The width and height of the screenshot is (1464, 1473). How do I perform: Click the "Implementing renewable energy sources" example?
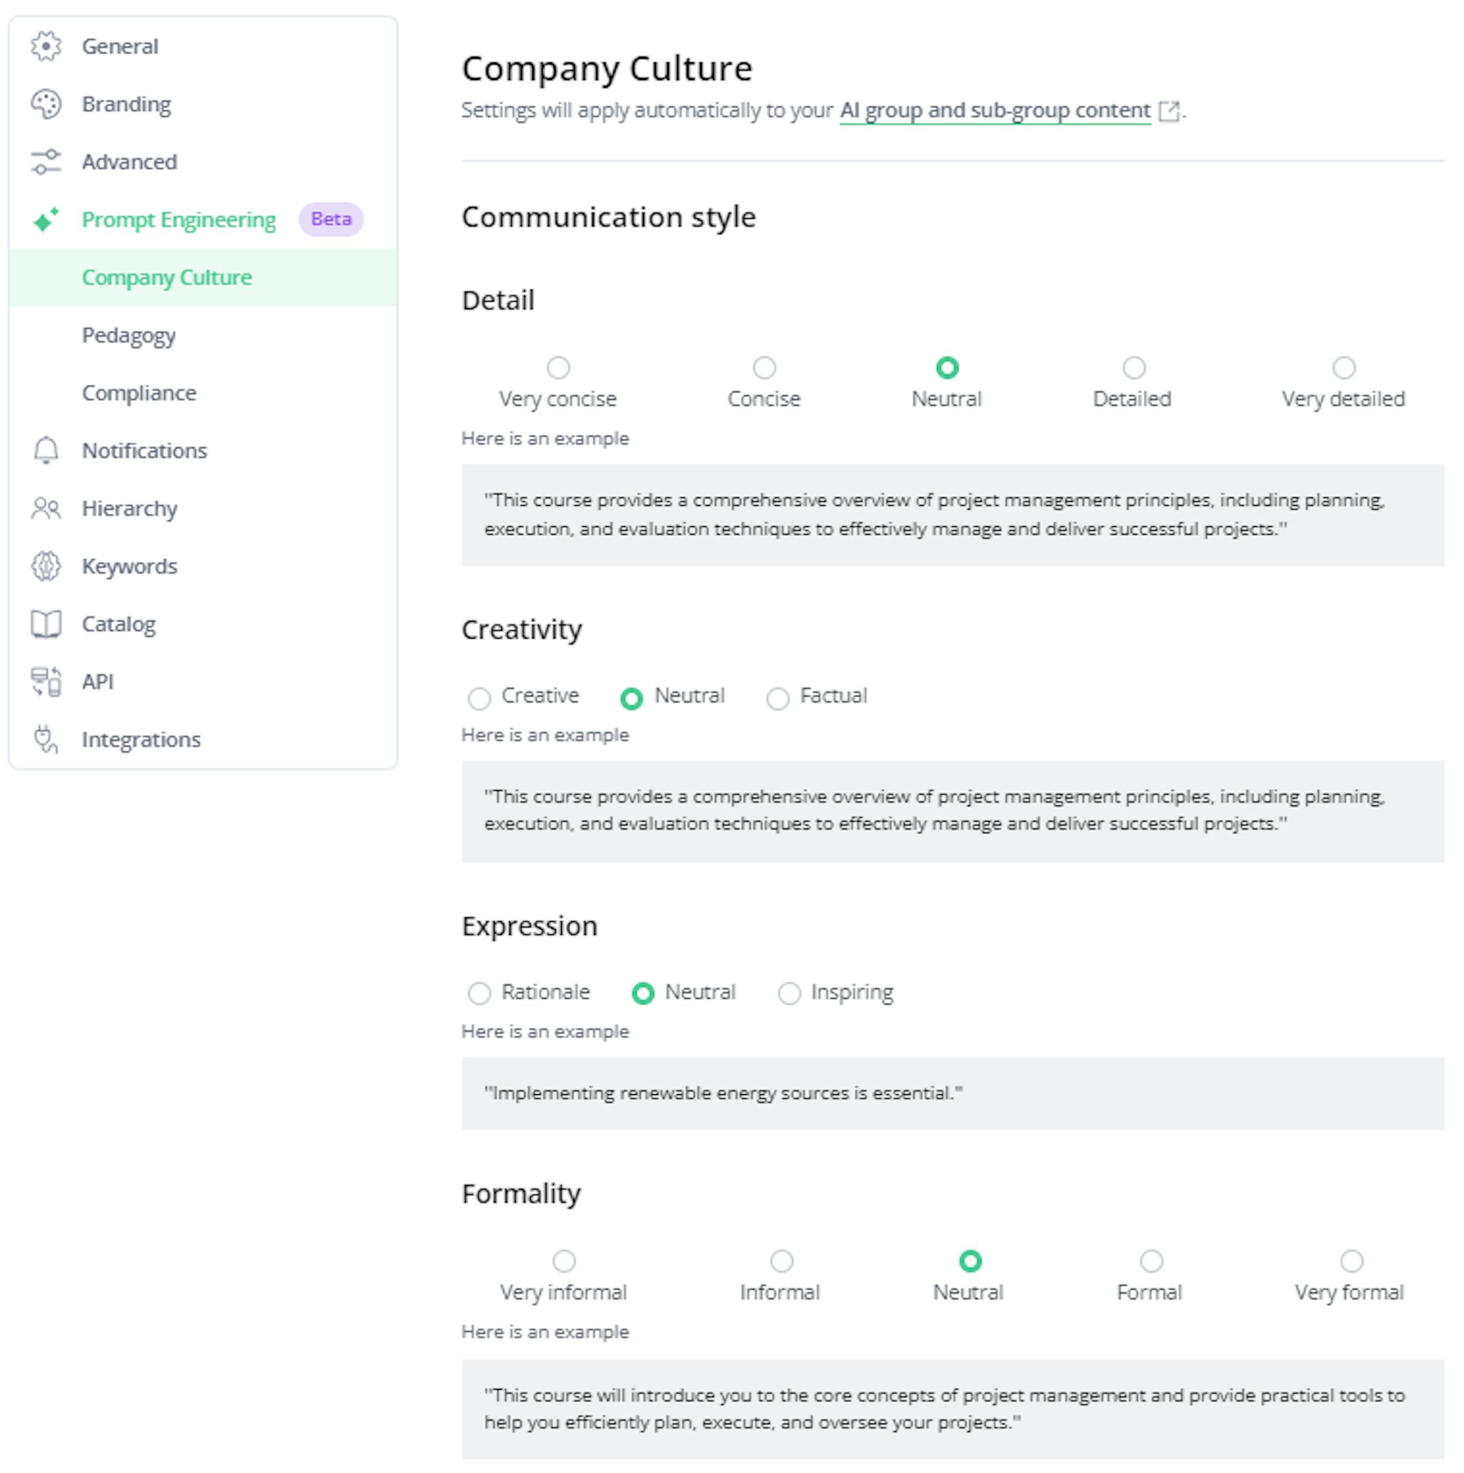tap(952, 1093)
